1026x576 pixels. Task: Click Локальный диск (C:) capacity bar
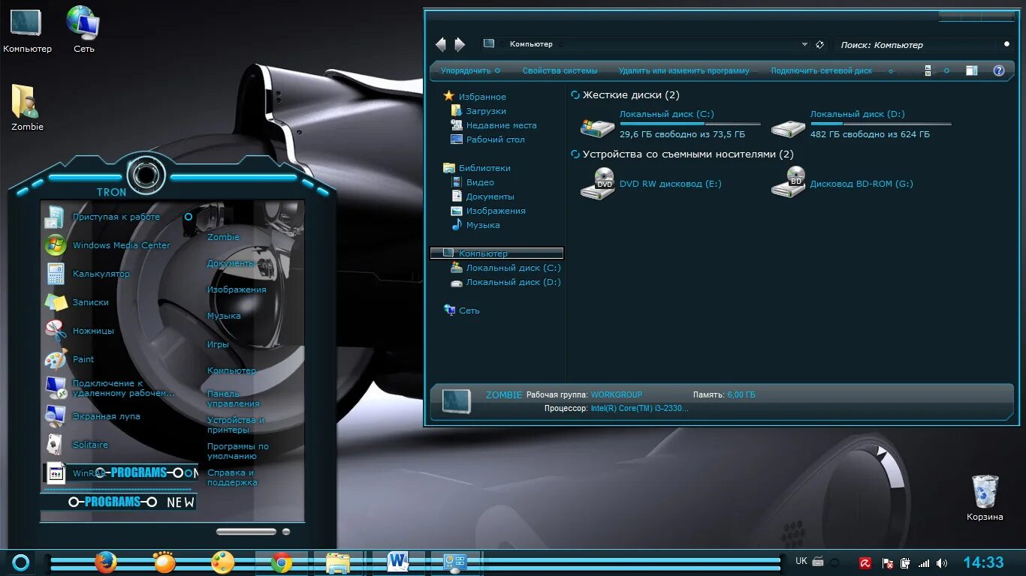(x=690, y=124)
